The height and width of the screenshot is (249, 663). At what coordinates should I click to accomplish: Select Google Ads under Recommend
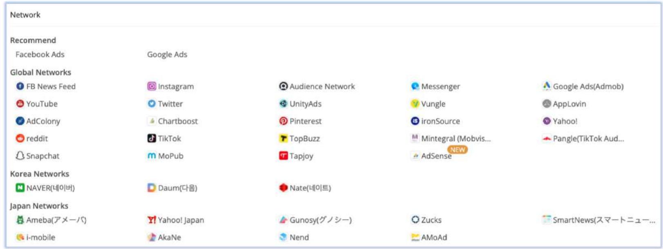click(167, 55)
